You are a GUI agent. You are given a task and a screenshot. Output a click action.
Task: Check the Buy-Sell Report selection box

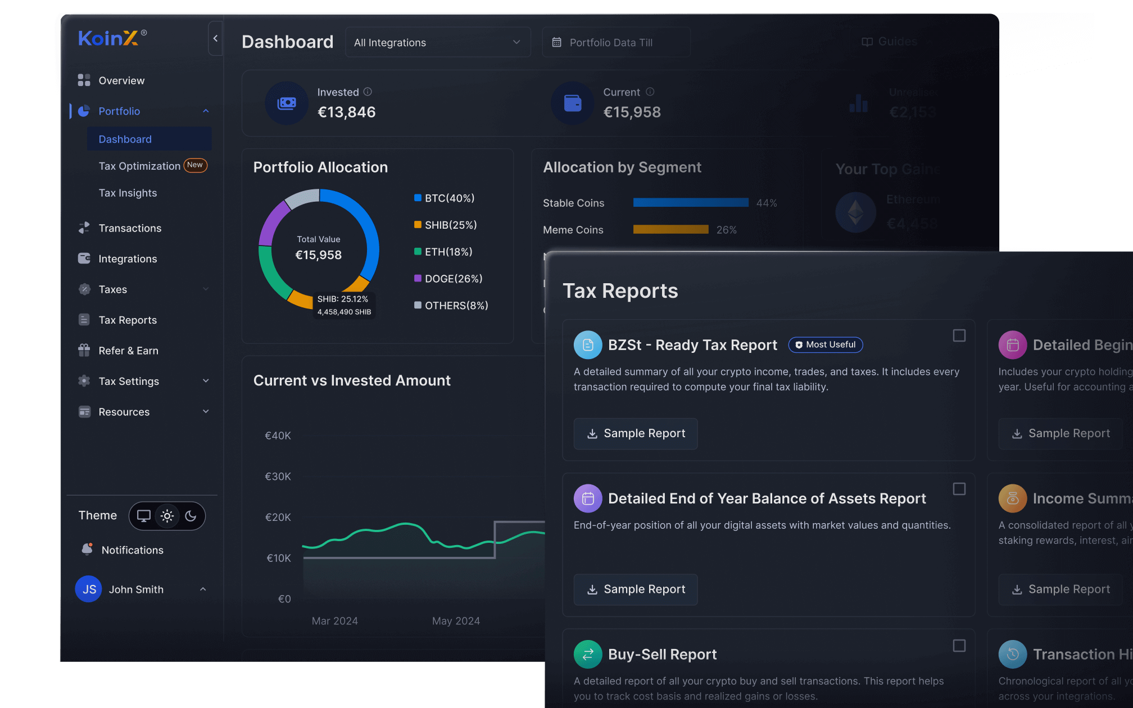coord(959,647)
